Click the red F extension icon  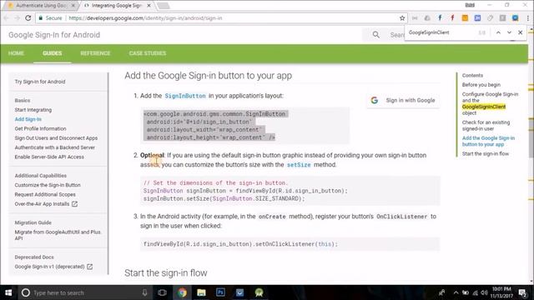pyautogui.click(x=452, y=18)
